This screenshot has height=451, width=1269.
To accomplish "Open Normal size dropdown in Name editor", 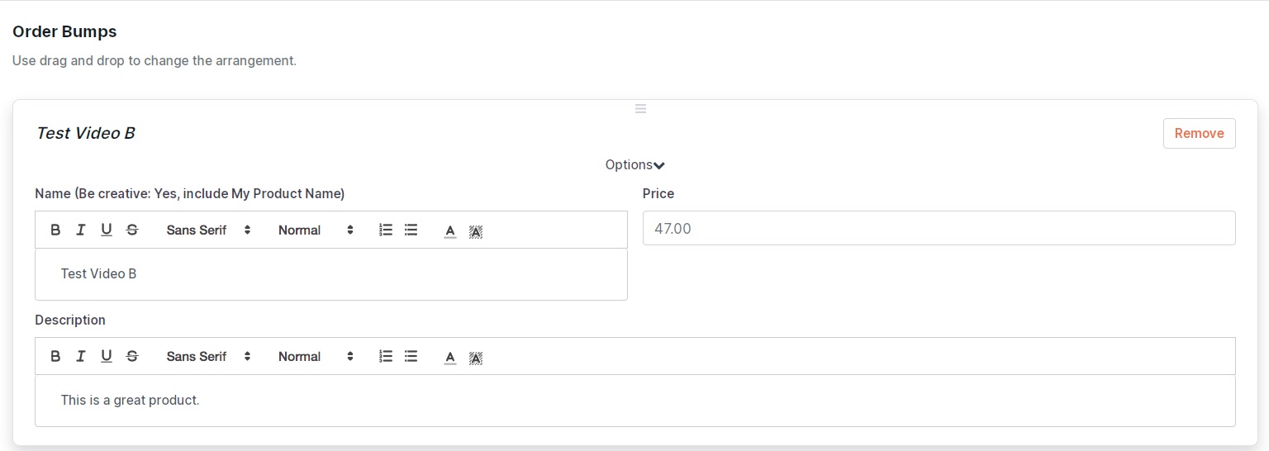I will click(x=316, y=230).
